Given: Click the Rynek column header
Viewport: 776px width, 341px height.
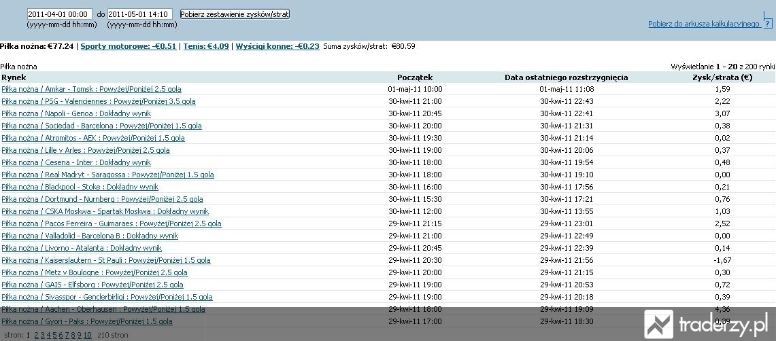Looking at the screenshot, I should [x=14, y=77].
